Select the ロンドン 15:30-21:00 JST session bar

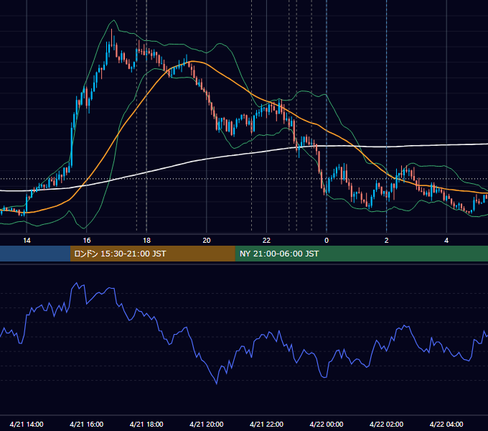pyautogui.click(x=152, y=254)
